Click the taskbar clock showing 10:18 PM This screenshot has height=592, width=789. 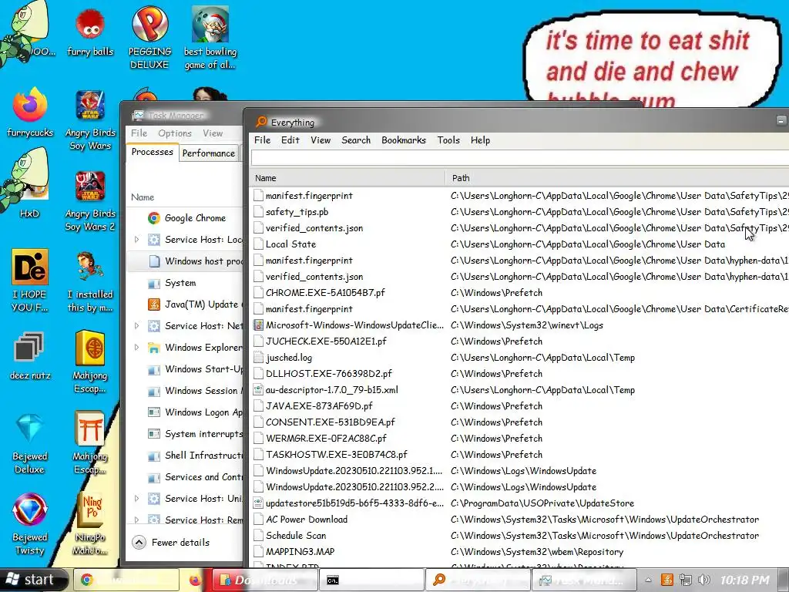tap(745, 580)
